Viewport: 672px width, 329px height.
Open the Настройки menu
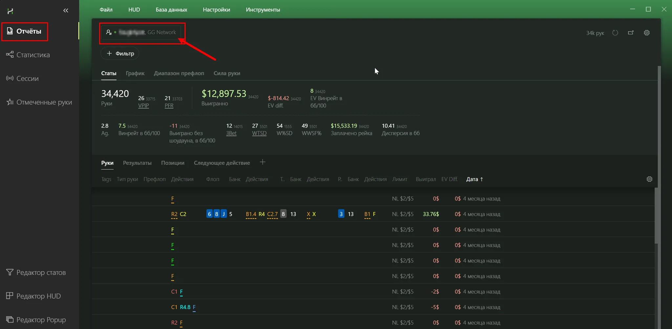(217, 10)
